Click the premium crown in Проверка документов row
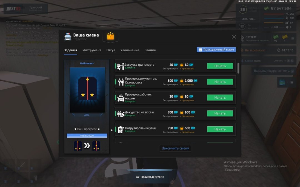This screenshot has width=300, height=187. (x=182, y=81)
